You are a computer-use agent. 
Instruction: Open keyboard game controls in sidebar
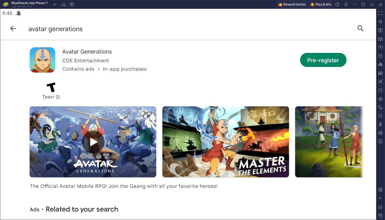pos(380,39)
